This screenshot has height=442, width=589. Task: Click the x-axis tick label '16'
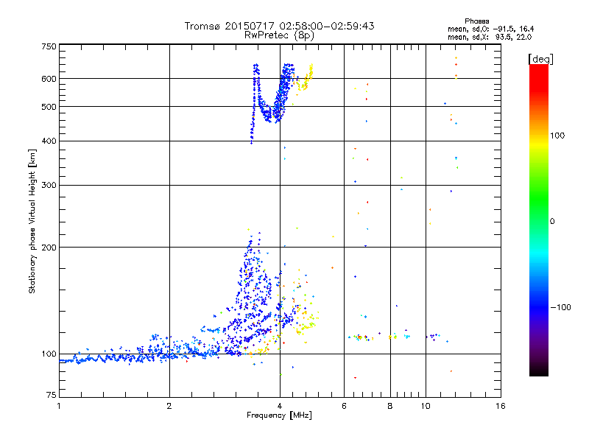click(501, 406)
